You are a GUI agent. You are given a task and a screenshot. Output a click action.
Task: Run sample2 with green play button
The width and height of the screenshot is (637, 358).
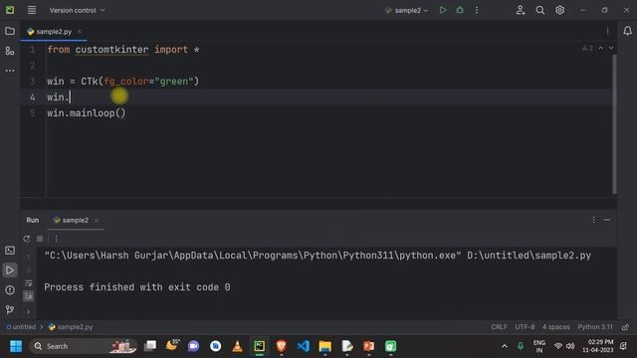pyautogui.click(x=442, y=10)
